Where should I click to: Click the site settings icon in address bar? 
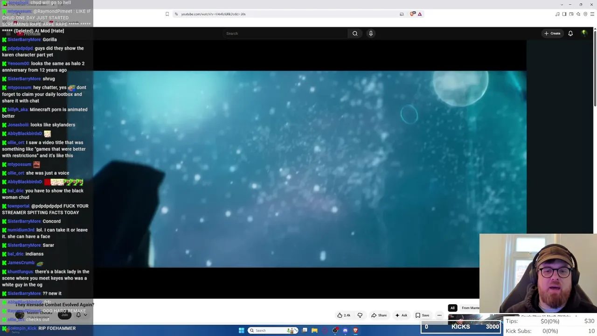coord(176,14)
